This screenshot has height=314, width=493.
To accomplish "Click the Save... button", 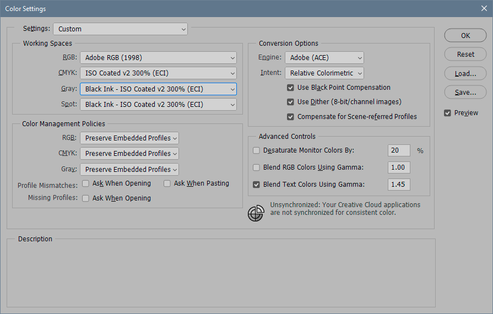I will [x=465, y=93].
